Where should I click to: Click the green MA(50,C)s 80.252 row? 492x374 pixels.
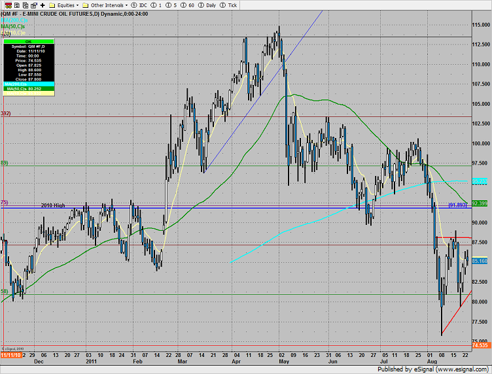coord(29,89)
